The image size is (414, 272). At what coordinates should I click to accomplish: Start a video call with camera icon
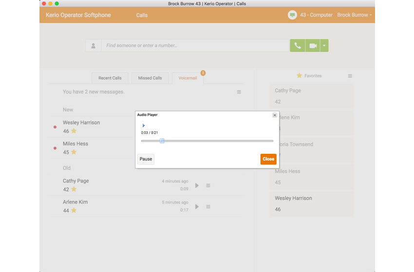pyautogui.click(x=313, y=46)
